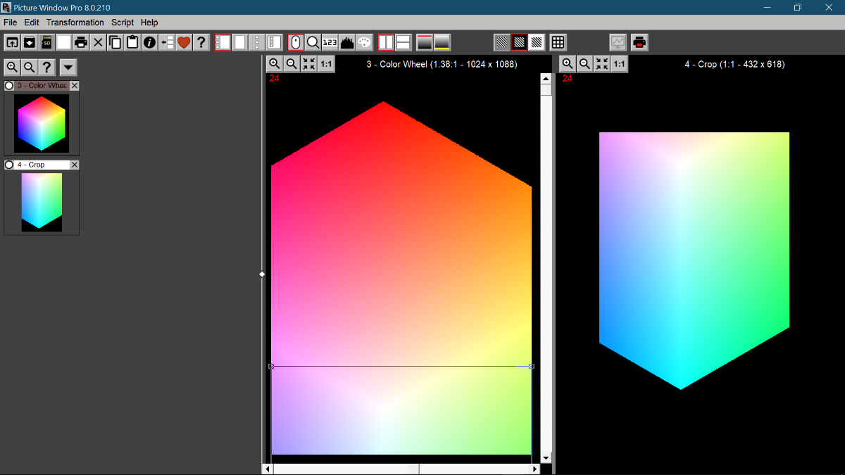
Task: Click the histogram icon in the toolbar
Action: (x=347, y=42)
